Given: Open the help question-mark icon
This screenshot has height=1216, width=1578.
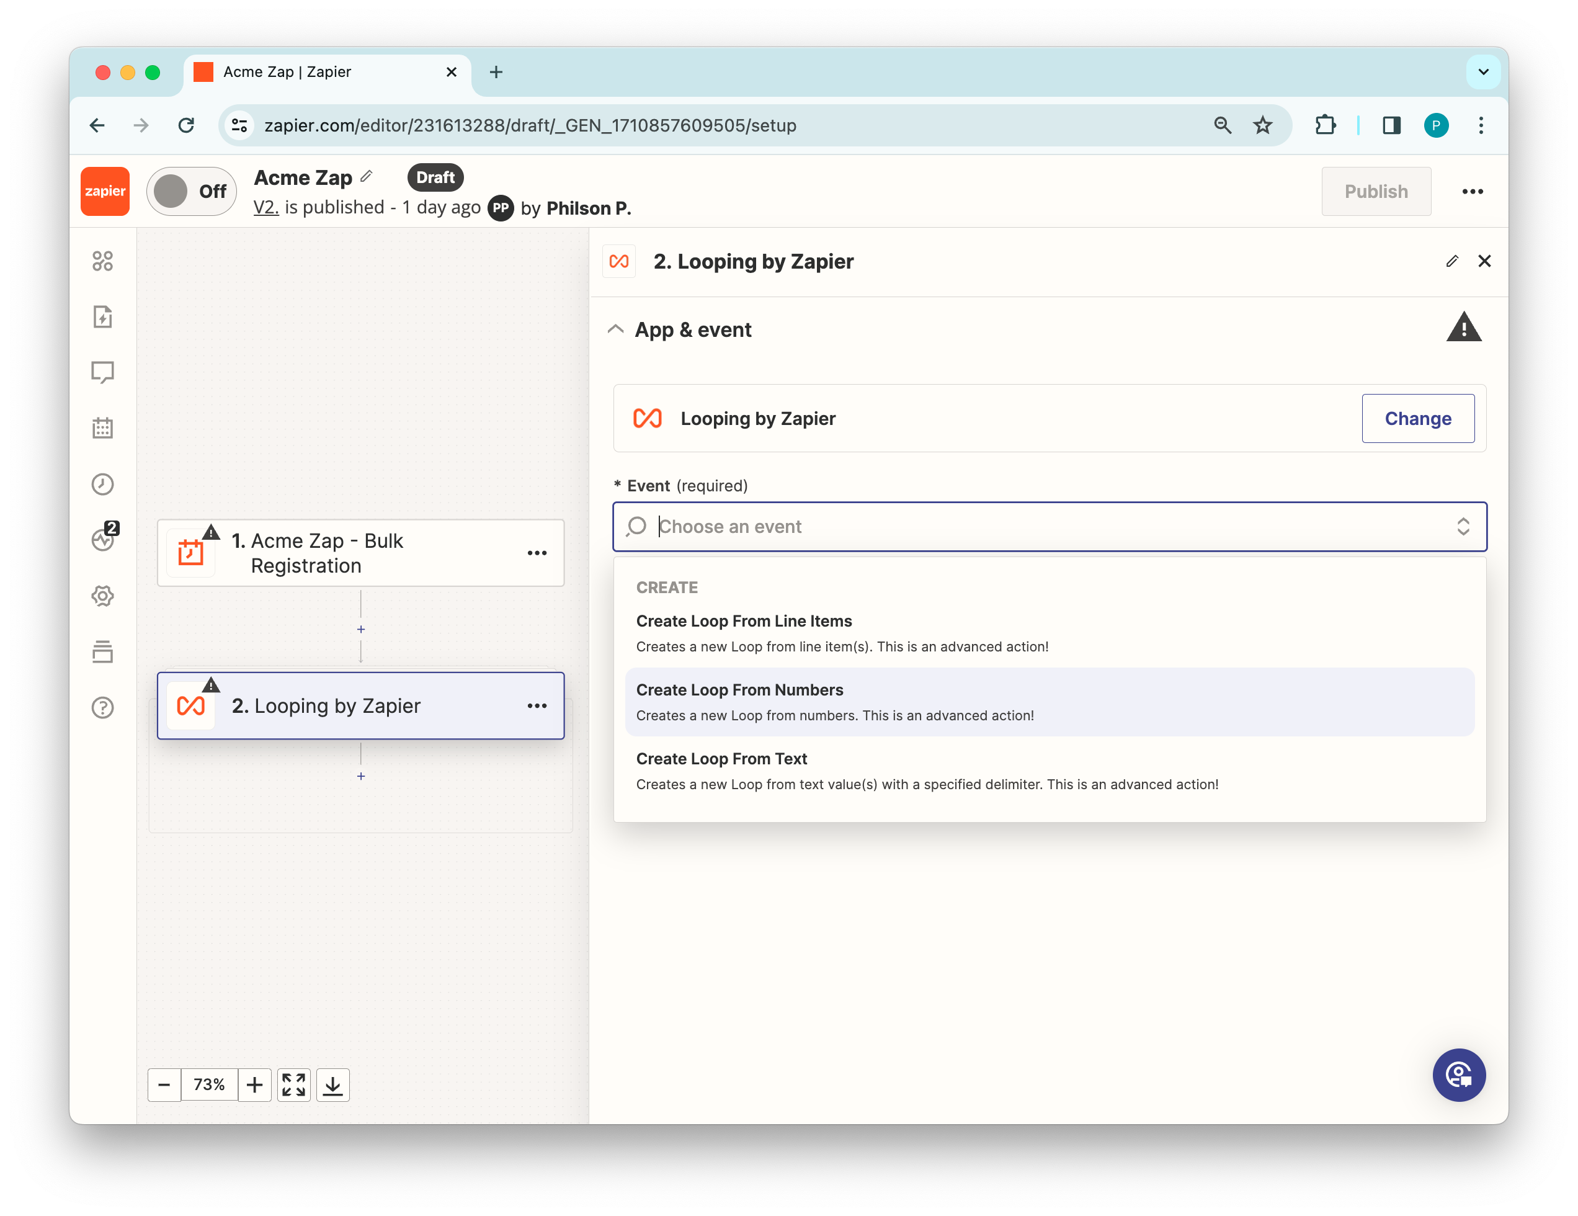Looking at the screenshot, I should click(x=102, y=707).
